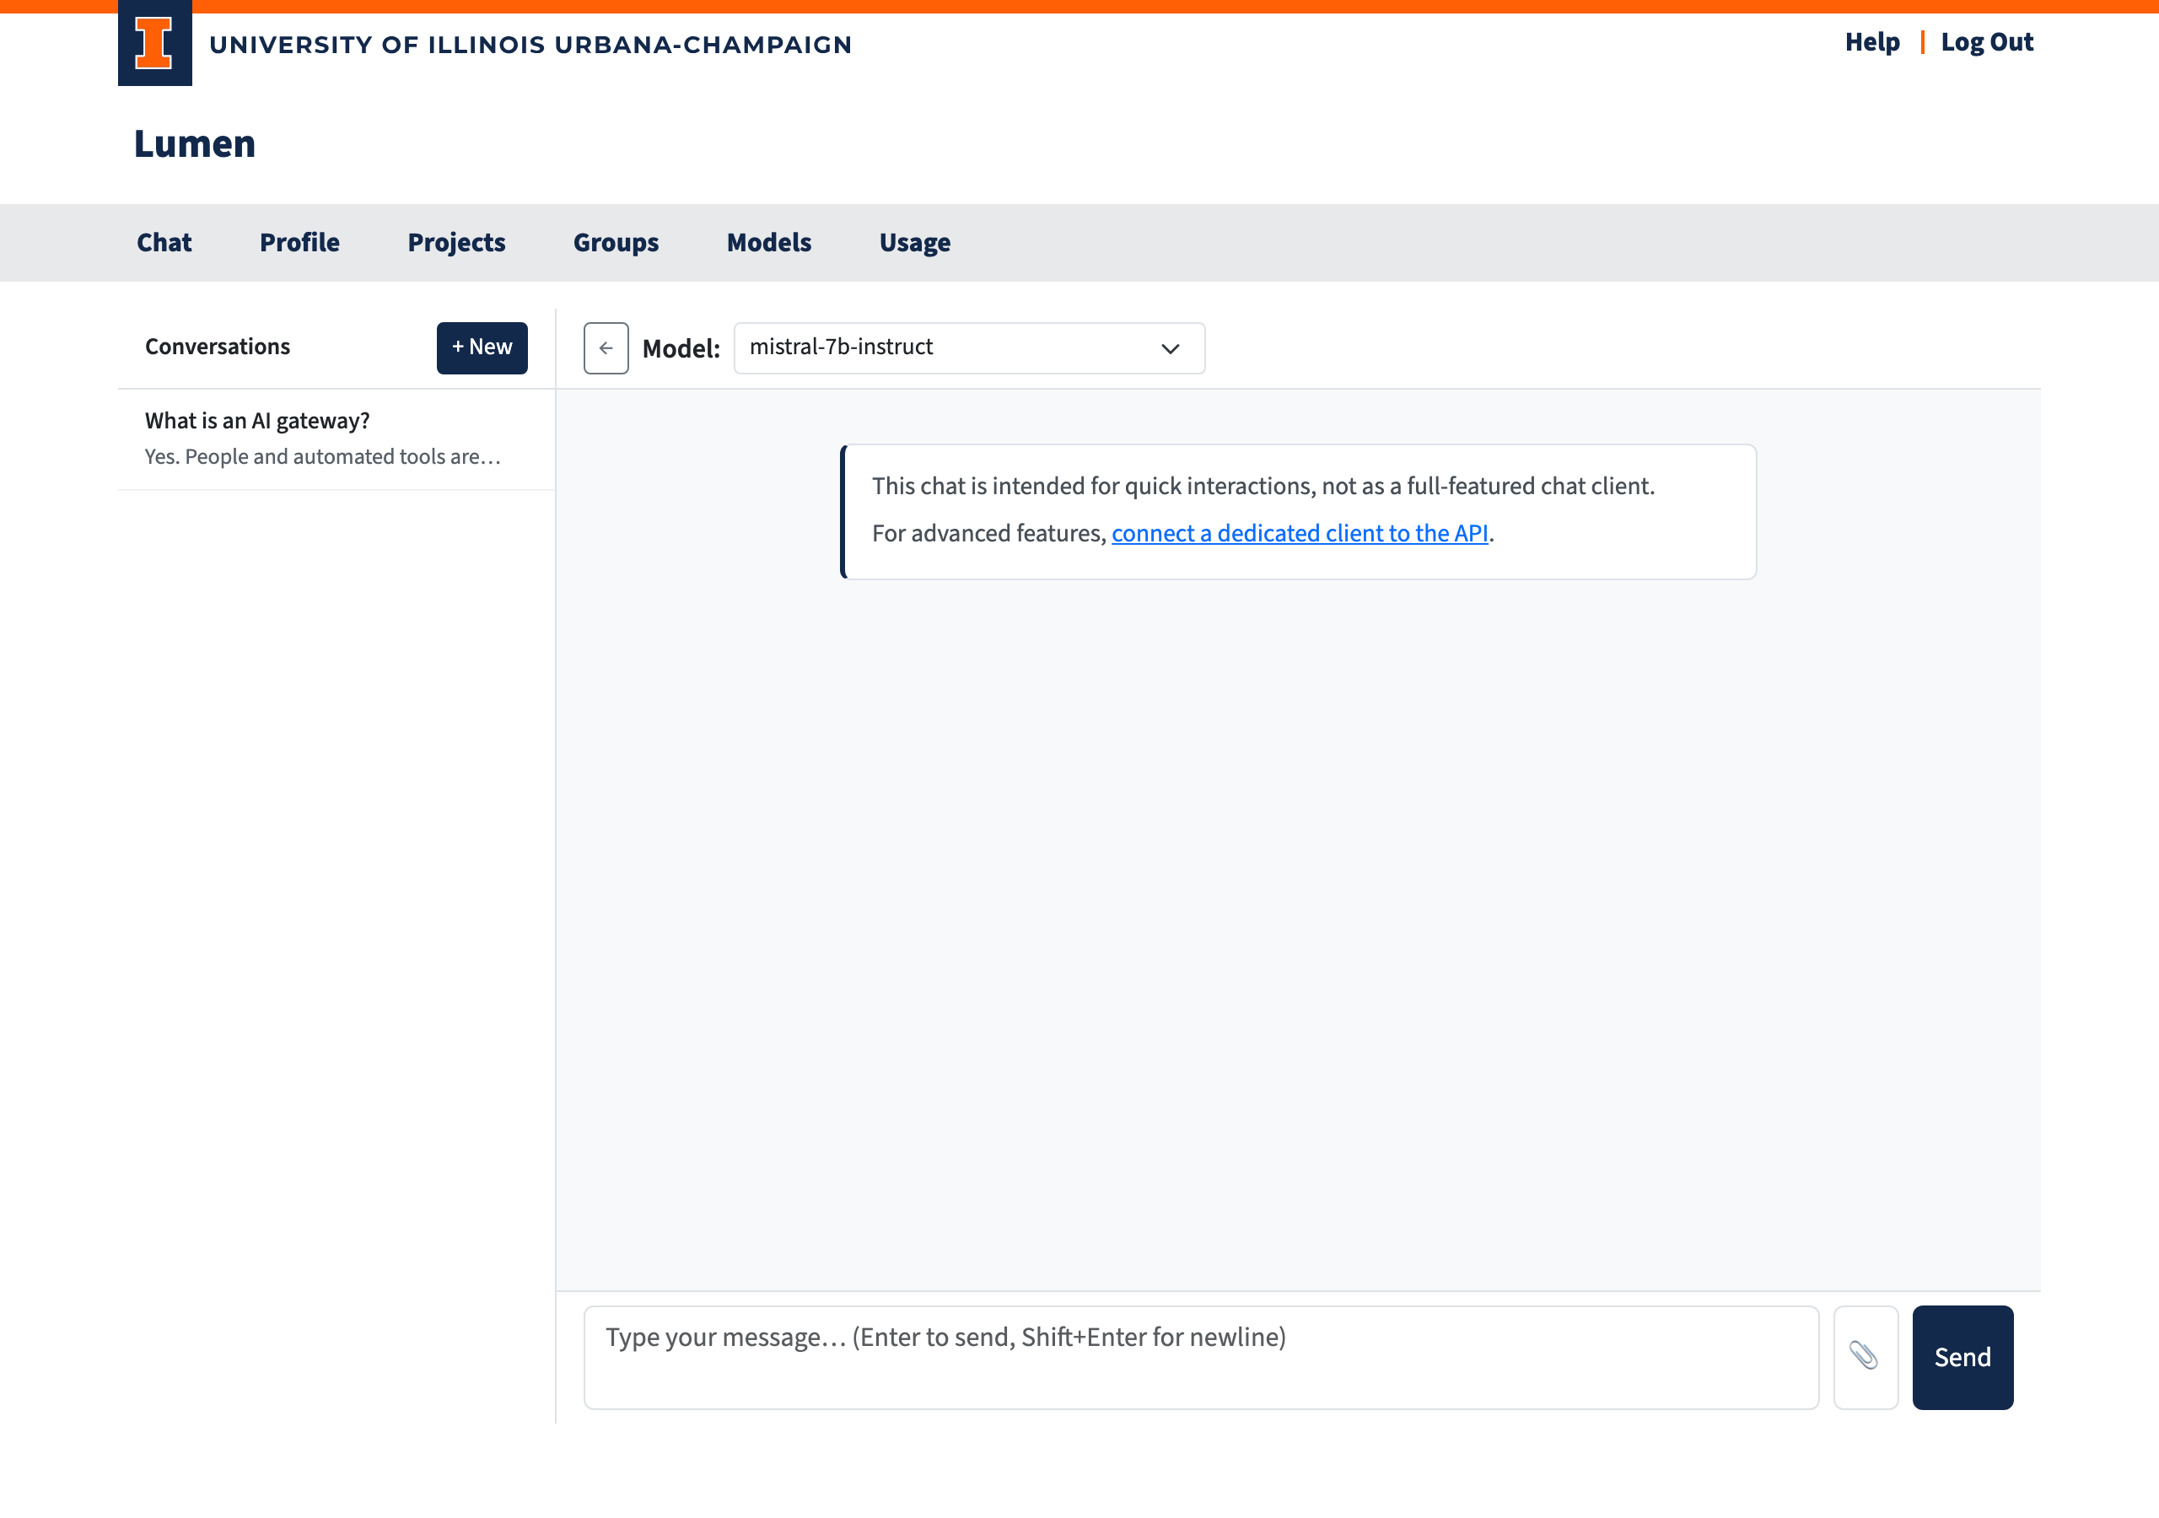This screenshot has height=1518, width=2159.
Task: Switch to the Projects tab
Action: click(456, 243)
